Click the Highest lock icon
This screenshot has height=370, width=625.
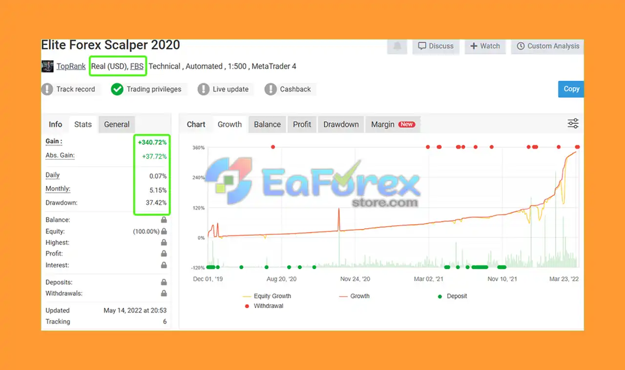click(164, 242)
